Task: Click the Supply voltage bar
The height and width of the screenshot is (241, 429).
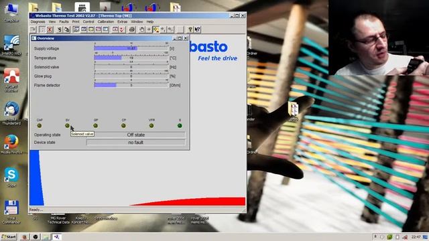Action: coord(131,48)
